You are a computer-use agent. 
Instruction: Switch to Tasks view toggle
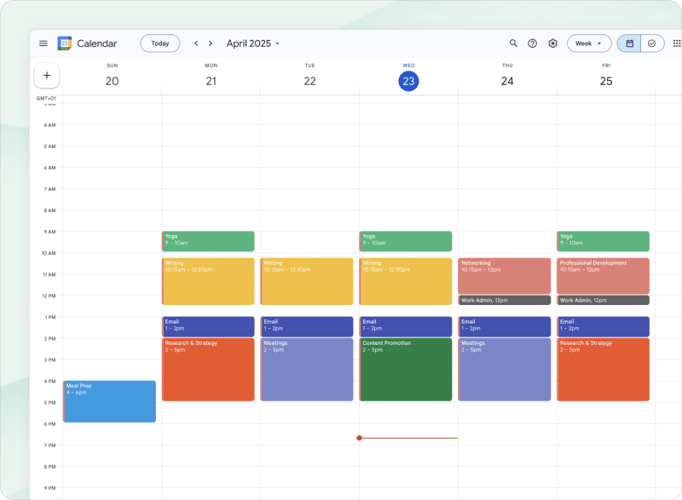point(653,43)
